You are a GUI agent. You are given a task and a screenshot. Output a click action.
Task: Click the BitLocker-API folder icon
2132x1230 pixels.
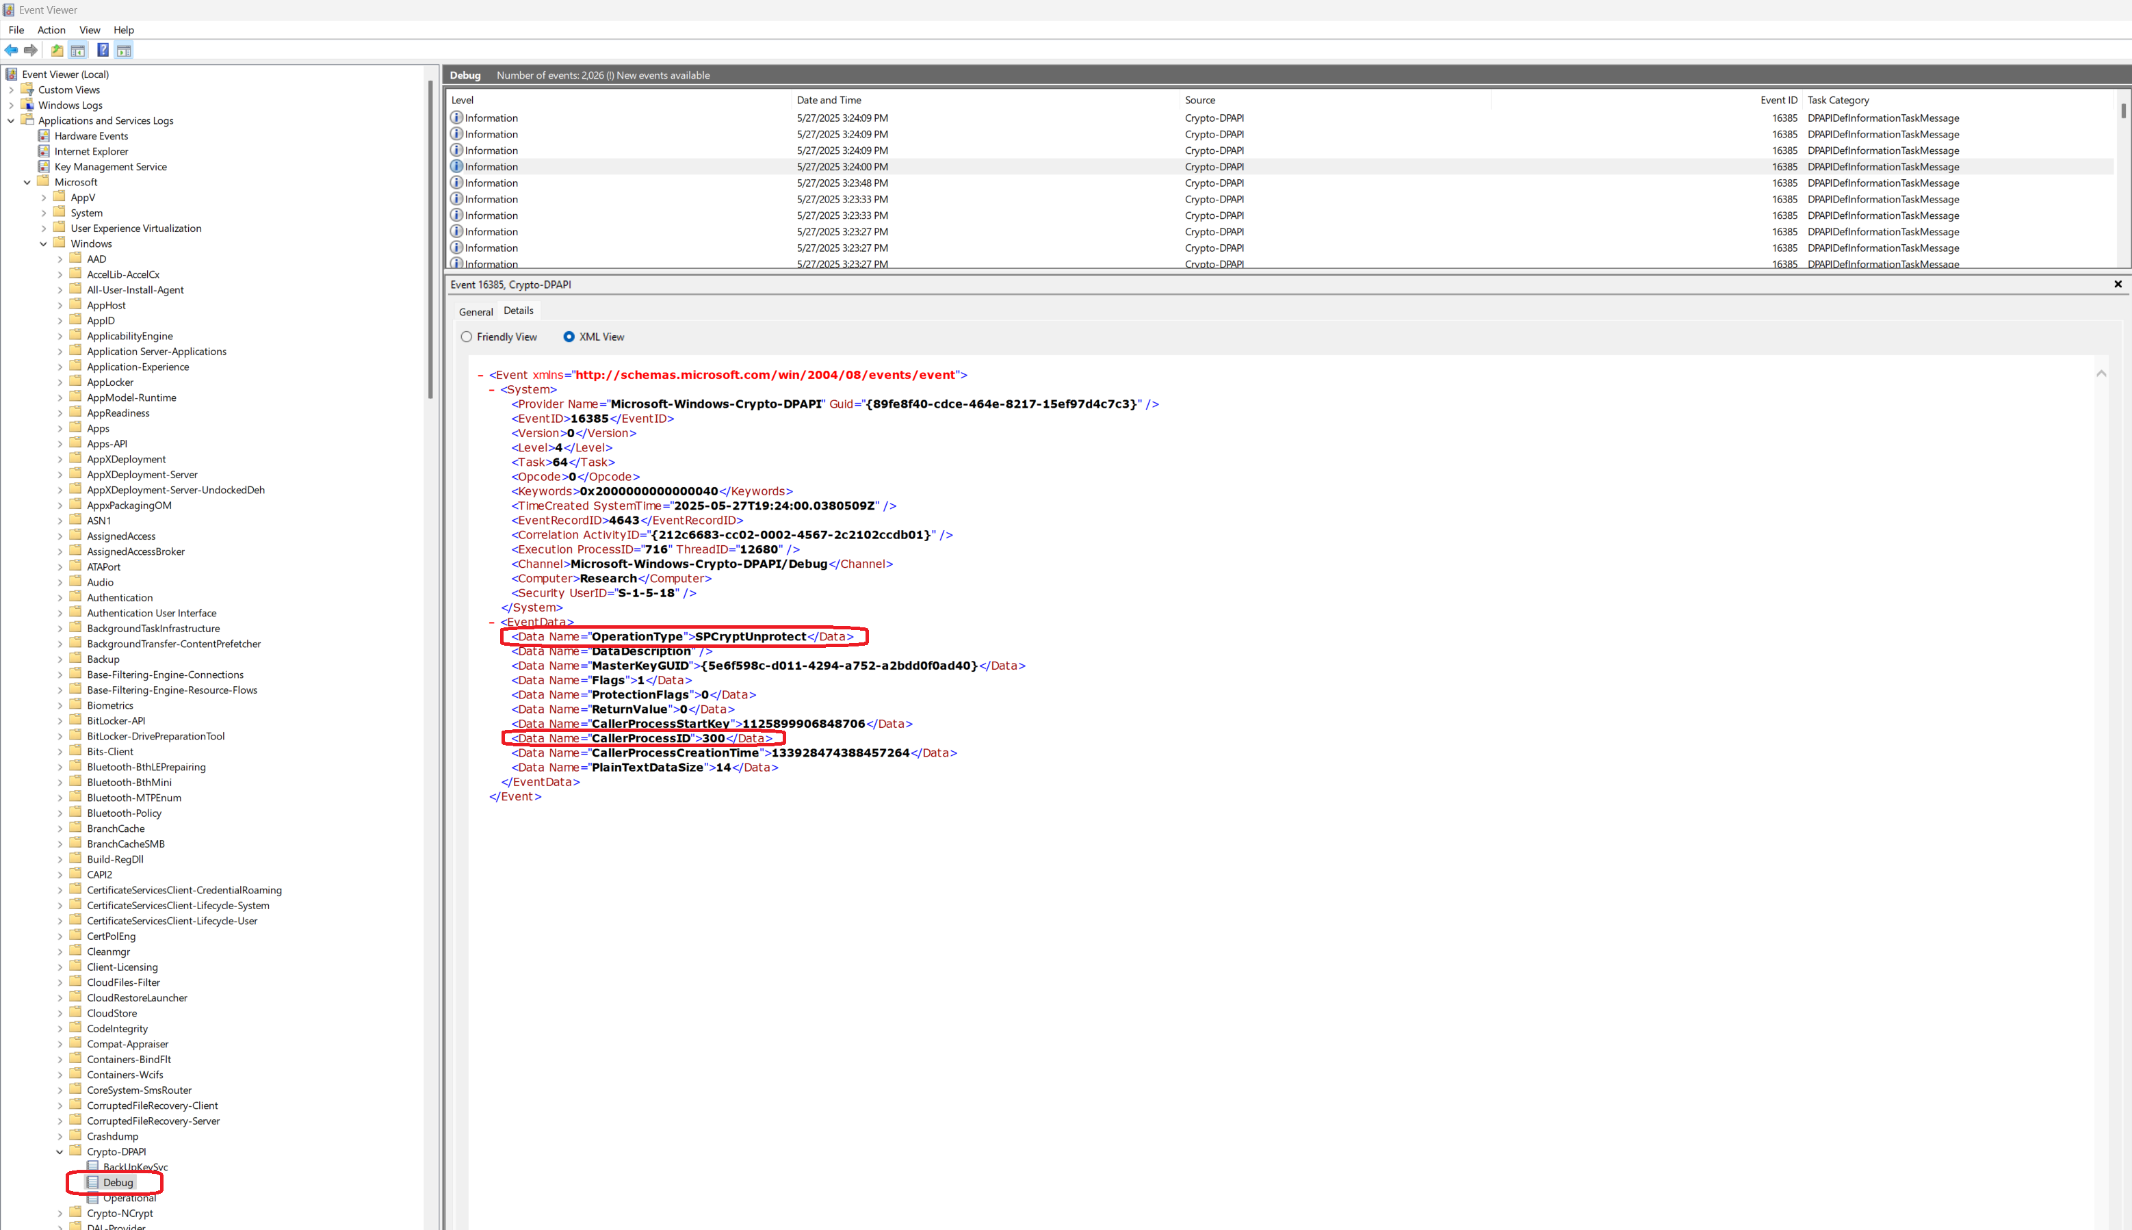click(x=75, y=720)
